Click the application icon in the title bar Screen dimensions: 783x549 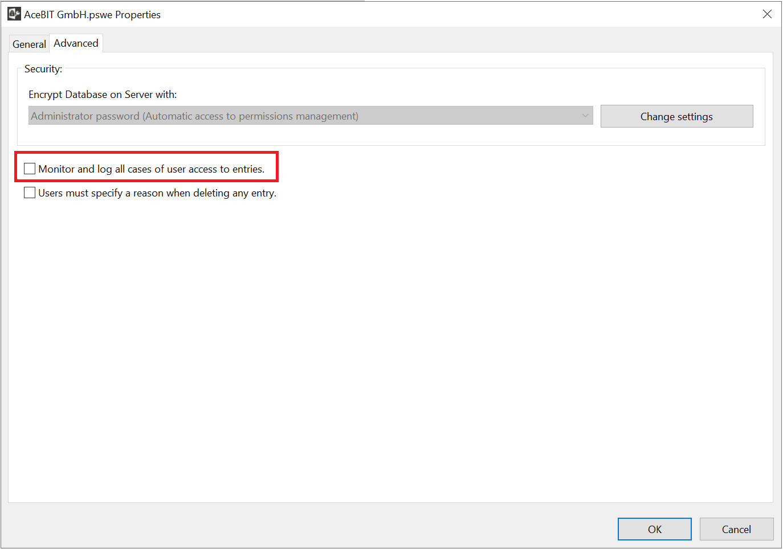(14, 14)
